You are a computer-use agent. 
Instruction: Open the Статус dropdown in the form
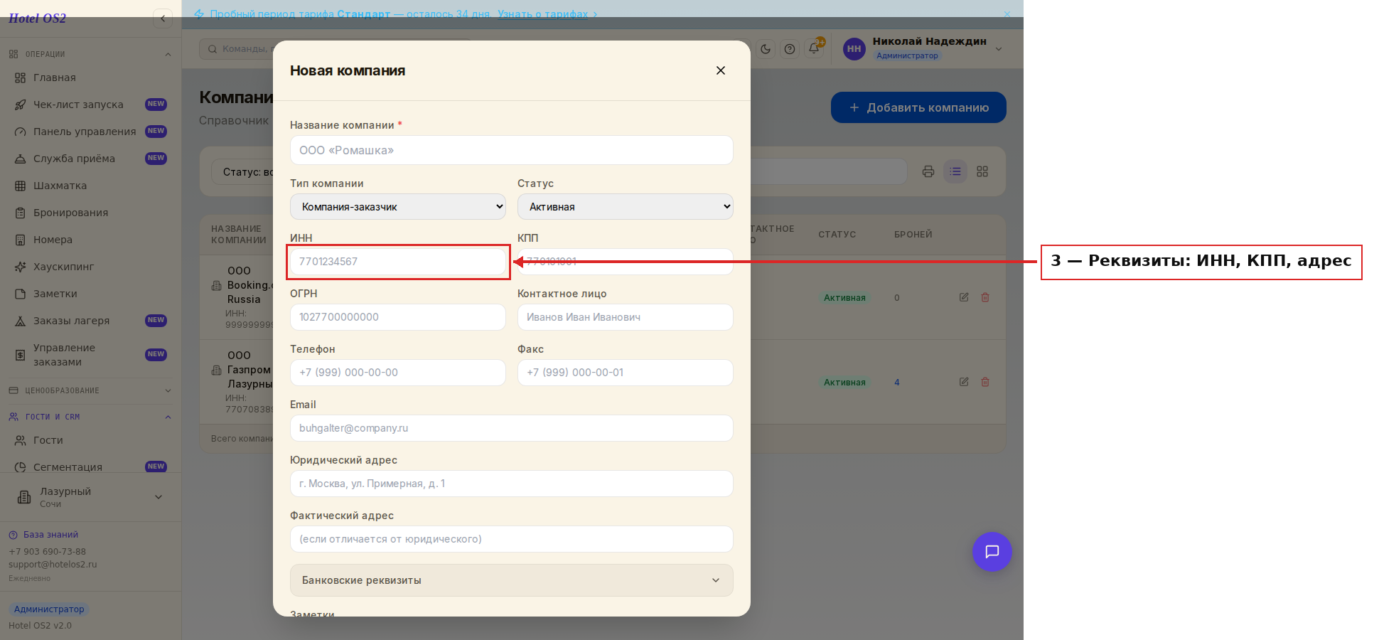[x=626, y=207]
